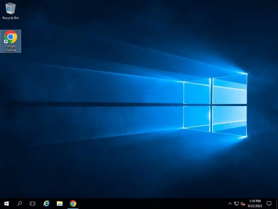Switch to Chrome in the taskbar
Image resolution: width=278 pixels, height=209 pixels.
(73, 204)
